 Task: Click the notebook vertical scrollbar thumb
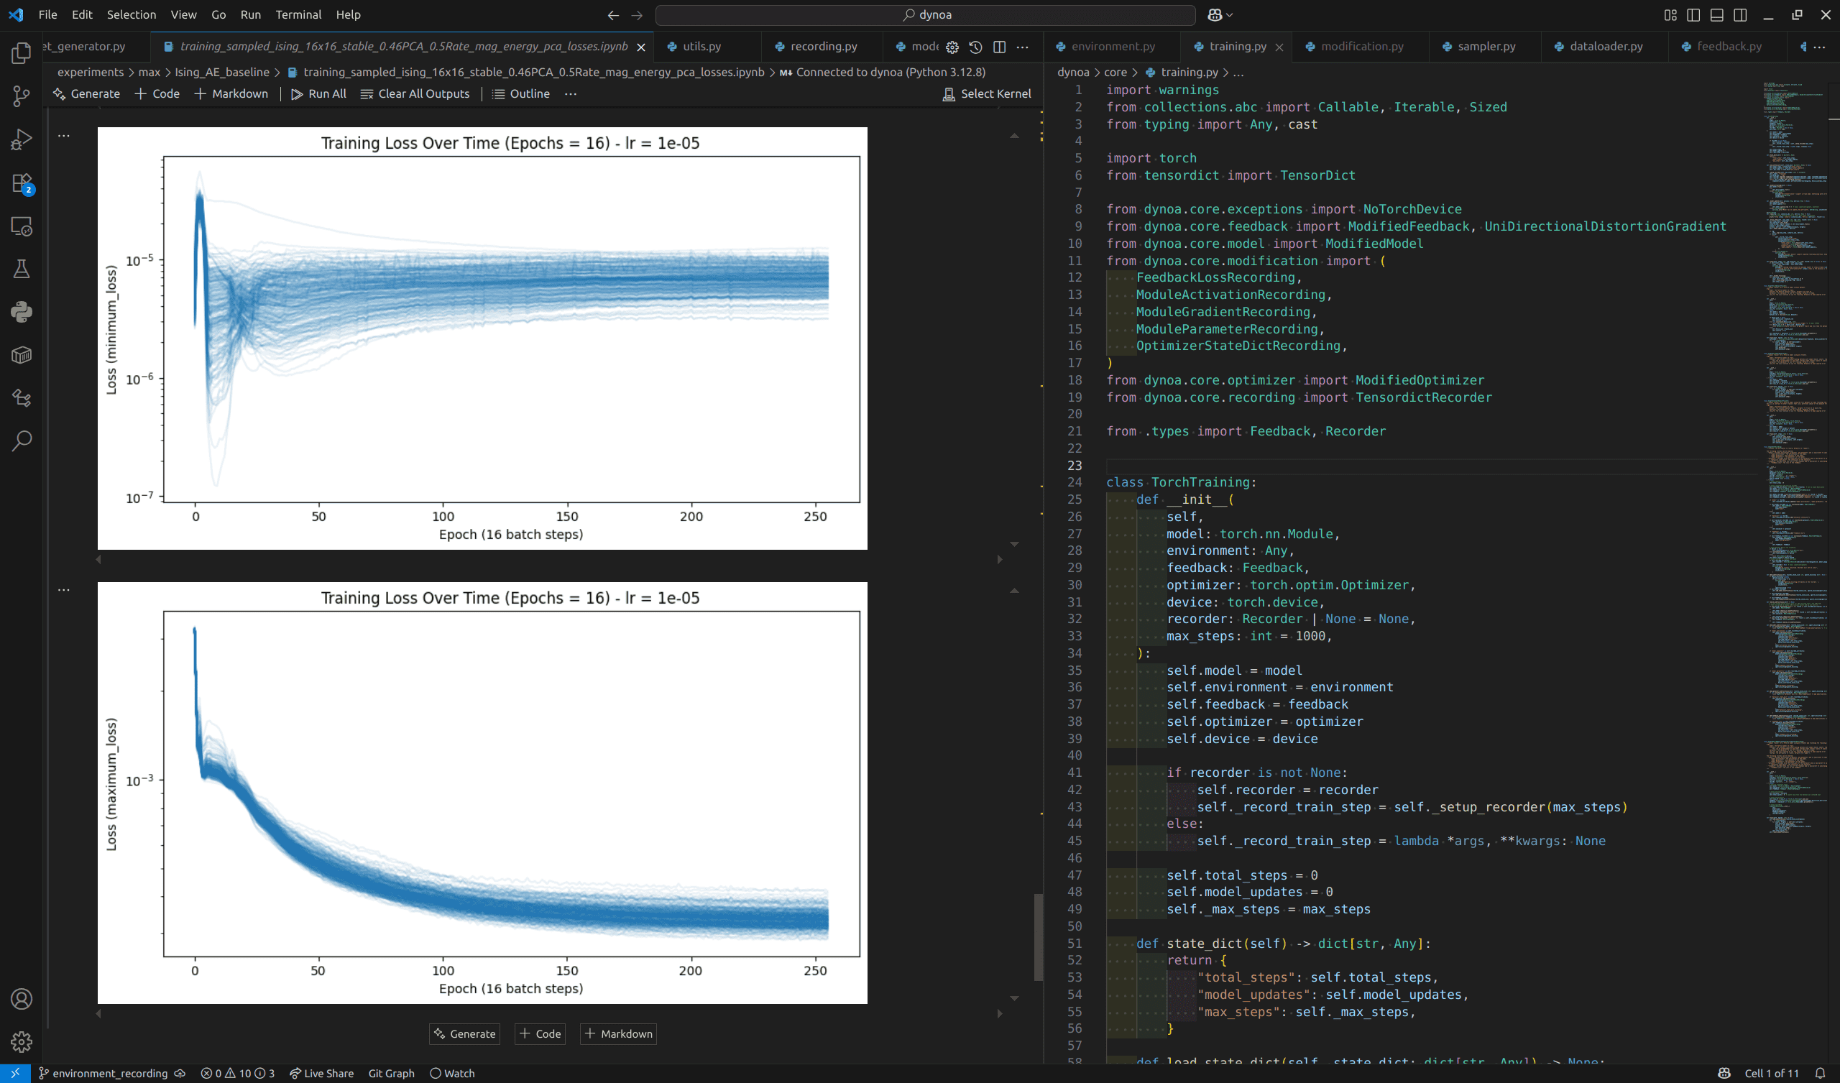[1039, 936]
